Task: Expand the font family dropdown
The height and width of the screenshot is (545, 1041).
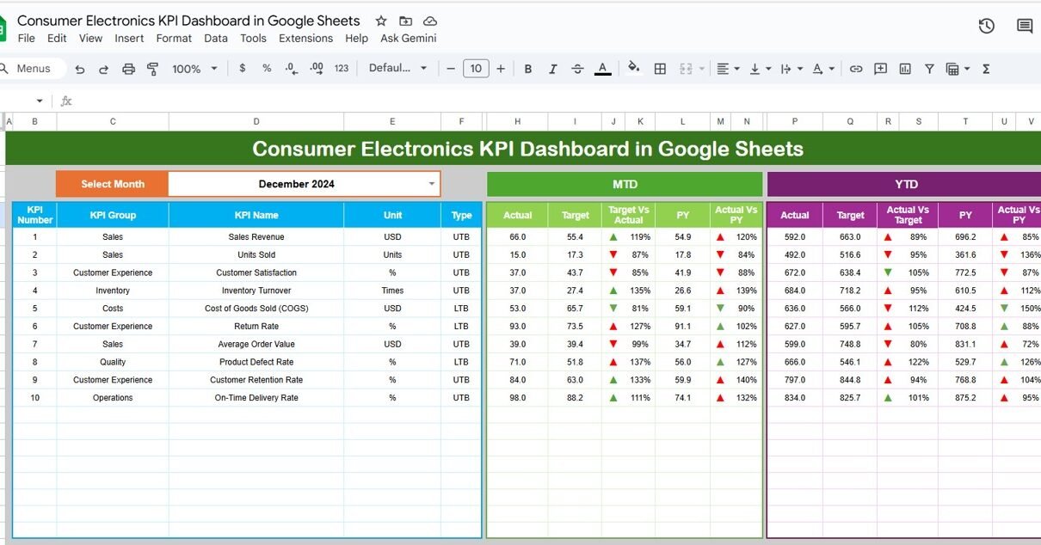Action: pyautogui.click(x=397, y=69)
